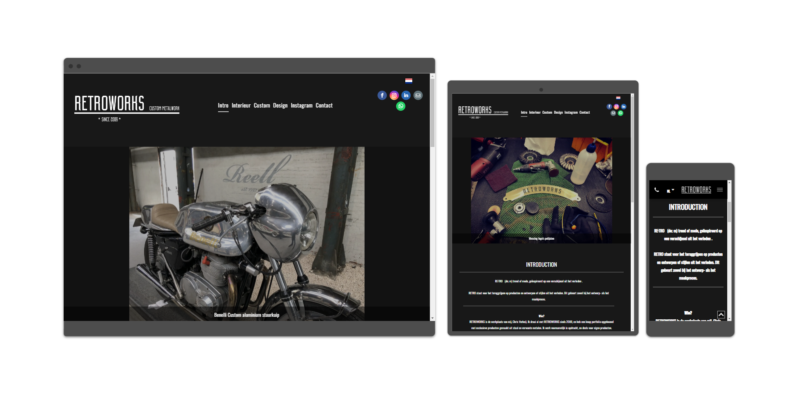Viewport: 788px width, 394px height.
Task: Open the hamburger menu in mobile preview
Action: pyautogui.click(x=720, y=190)
